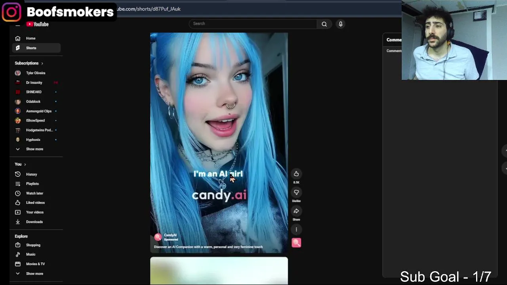Viewport: 507px width, 285px height.
Task: Click the Home house icon
Action: (x=17, y=38)
